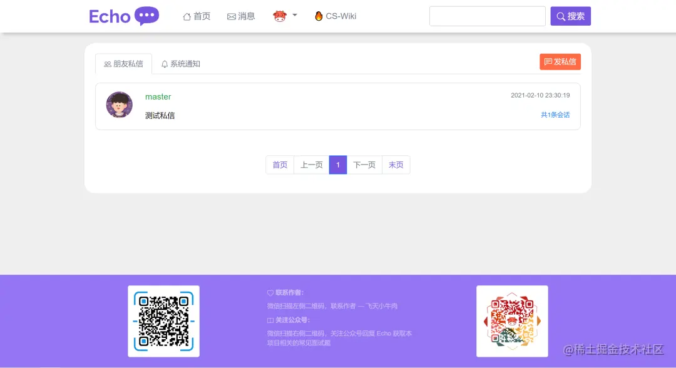Open the avatar dropdown in the navbar
This screenshot has height=368, width=676.
click(280, 16)
